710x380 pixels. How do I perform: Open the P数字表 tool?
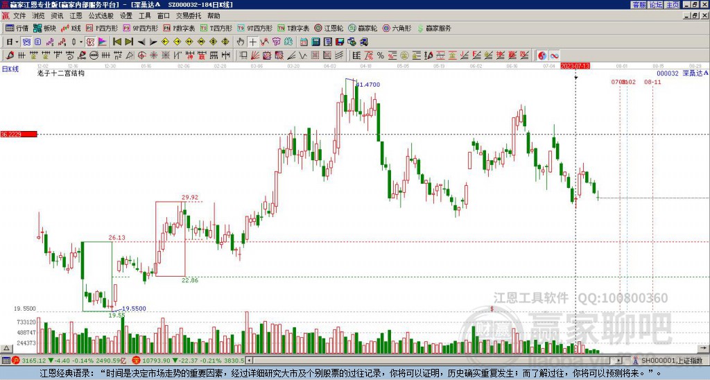(x=179, y=28)
